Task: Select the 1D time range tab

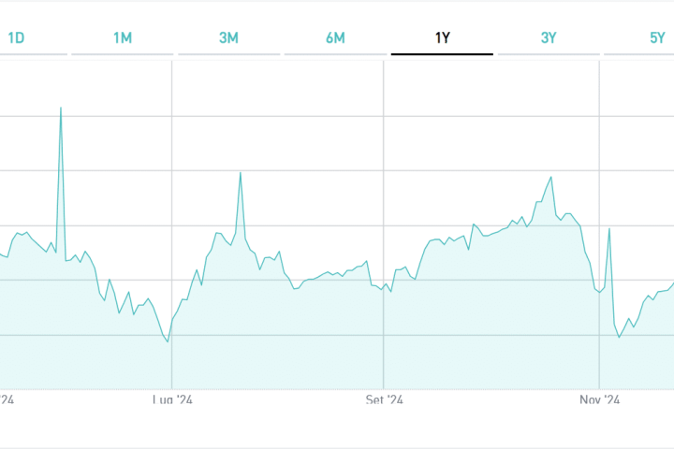Action: click(16, 38)
